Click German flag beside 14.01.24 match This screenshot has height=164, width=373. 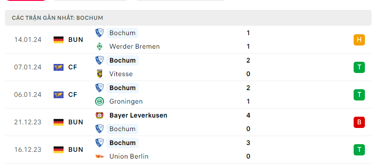(x=59, y=40)
